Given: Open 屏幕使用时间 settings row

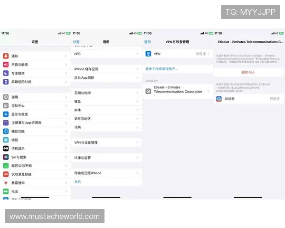Looking at the screenshot, I should click(35, 82).
